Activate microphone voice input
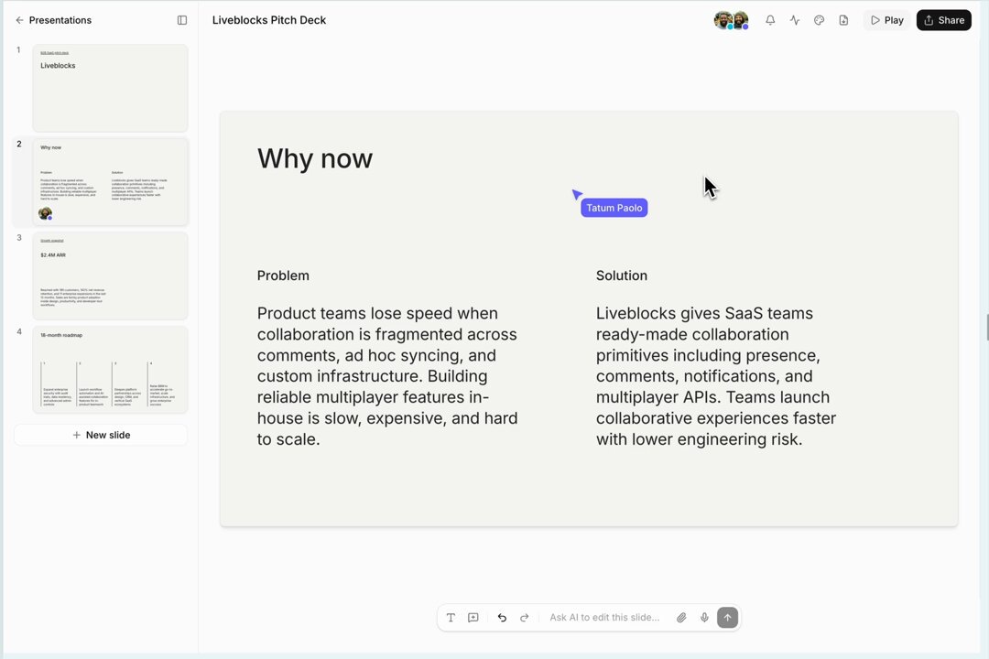The height and width of the screenshot is (659, 989). tap(704, 618)
